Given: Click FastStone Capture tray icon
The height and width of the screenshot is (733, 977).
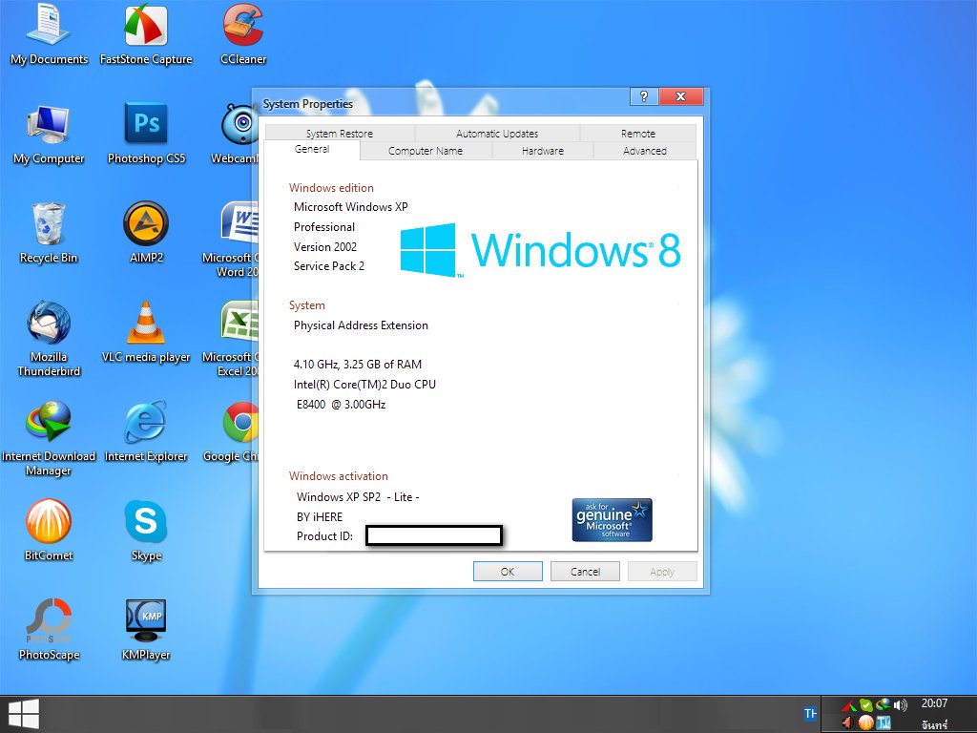Looking at the screenshot, I should pos(848,705).
